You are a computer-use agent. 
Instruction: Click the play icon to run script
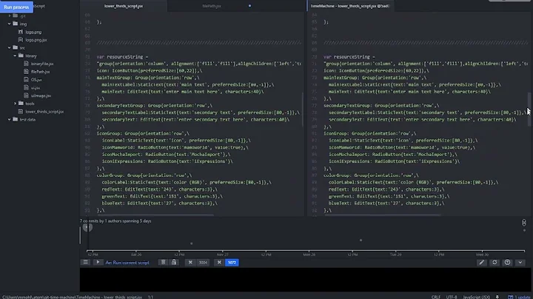pos(98,262)
